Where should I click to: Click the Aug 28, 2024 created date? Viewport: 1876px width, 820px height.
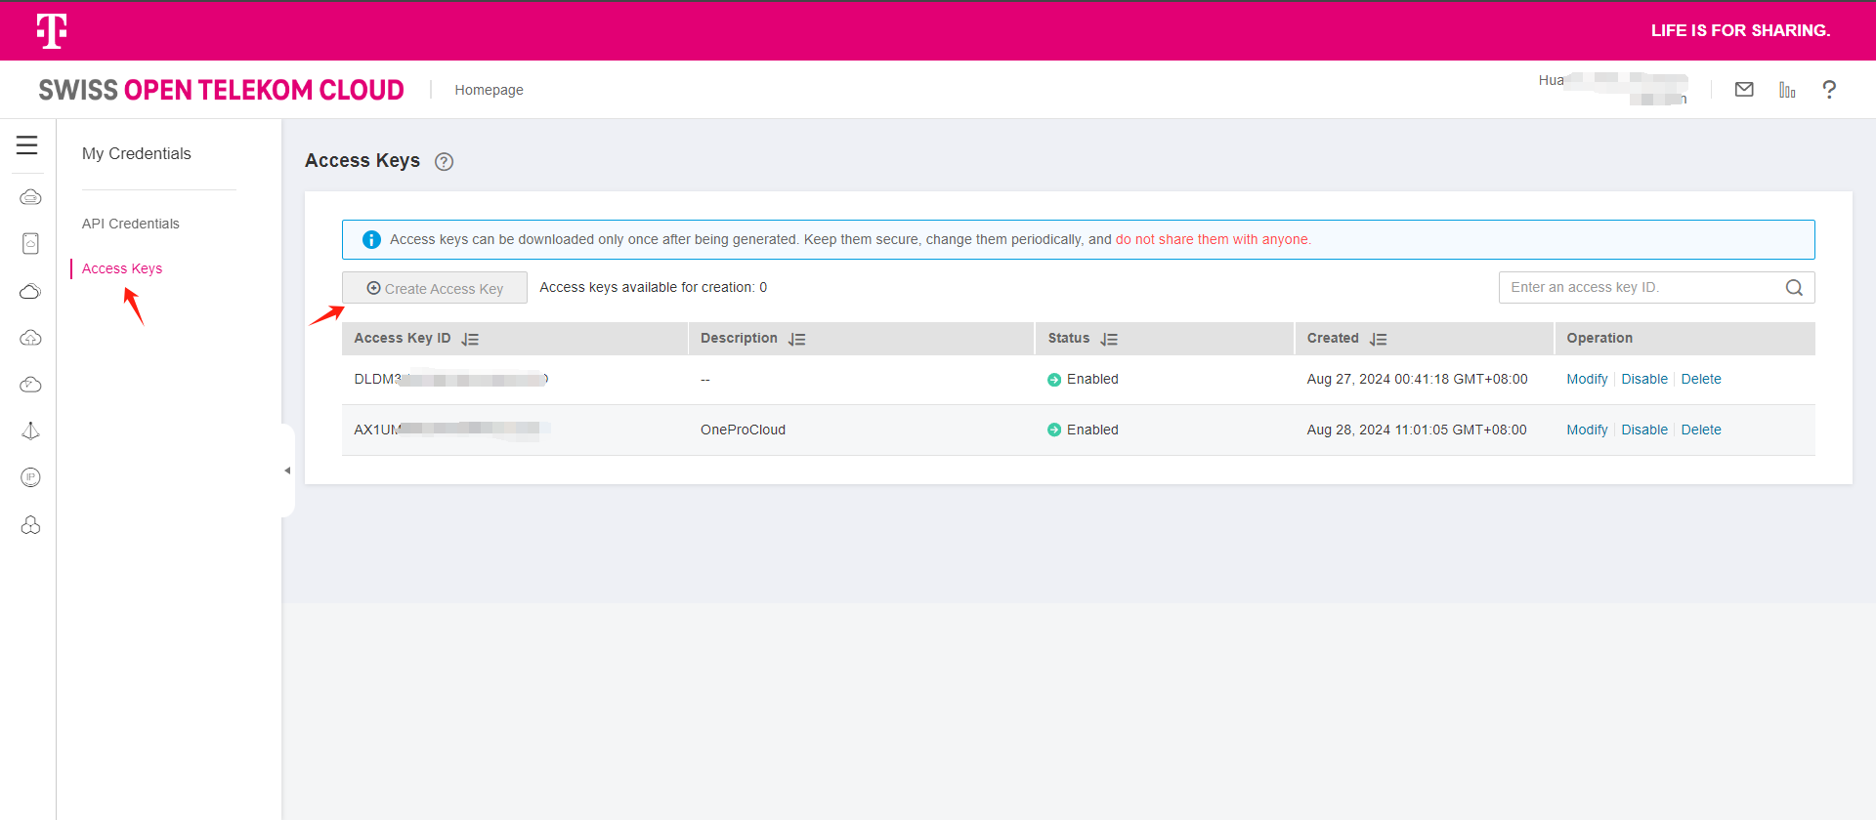pos(1417,430)
